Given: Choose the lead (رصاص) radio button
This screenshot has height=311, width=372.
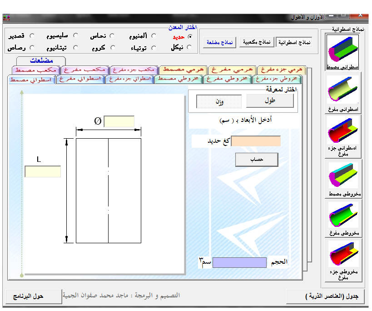Looking at the screenshot, I should 32,48.
